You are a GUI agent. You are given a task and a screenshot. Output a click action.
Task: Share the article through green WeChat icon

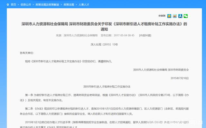pyautogui.click(x=186, y=16)
